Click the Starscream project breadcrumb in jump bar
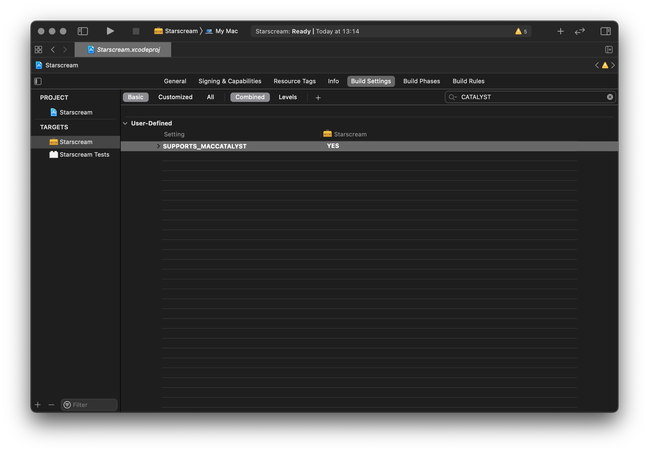The width and height of the screenshot is (649, 453). [x=57, y=65]
